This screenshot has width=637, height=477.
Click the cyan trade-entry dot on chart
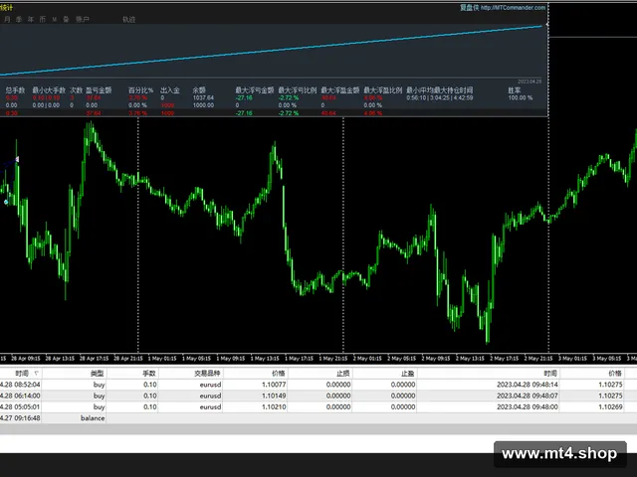click(6, 202)
